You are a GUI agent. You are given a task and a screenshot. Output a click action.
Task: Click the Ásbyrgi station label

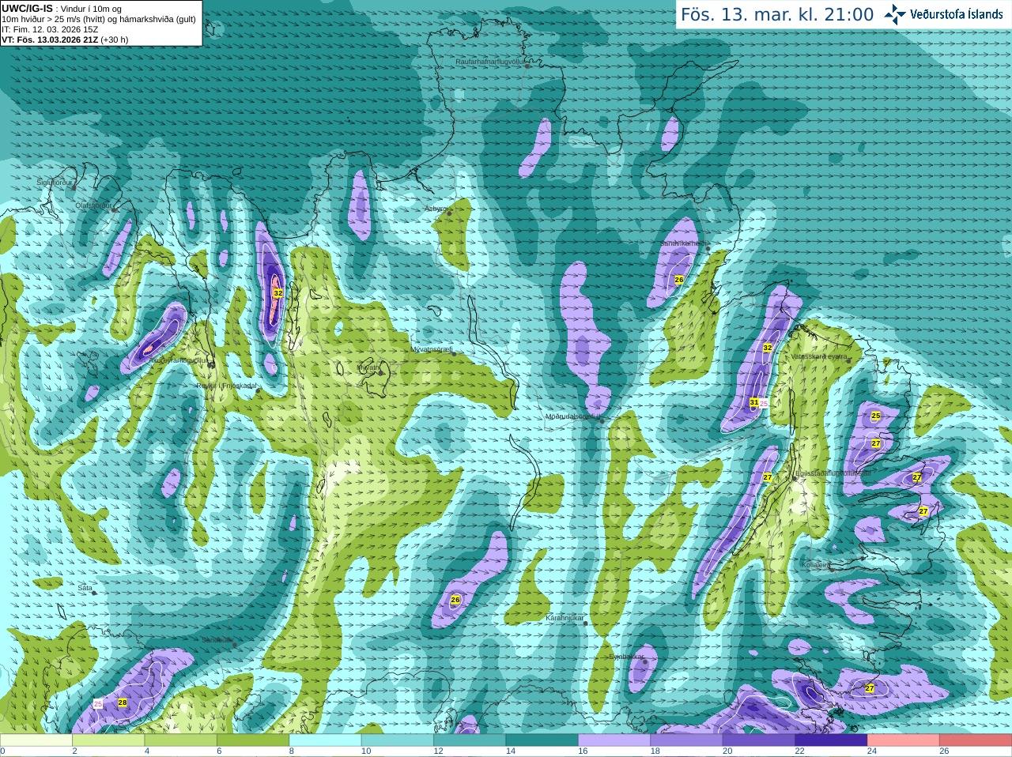(436, 209)
